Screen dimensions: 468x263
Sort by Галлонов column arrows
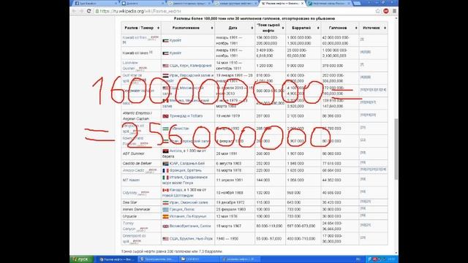coord(356,28)
